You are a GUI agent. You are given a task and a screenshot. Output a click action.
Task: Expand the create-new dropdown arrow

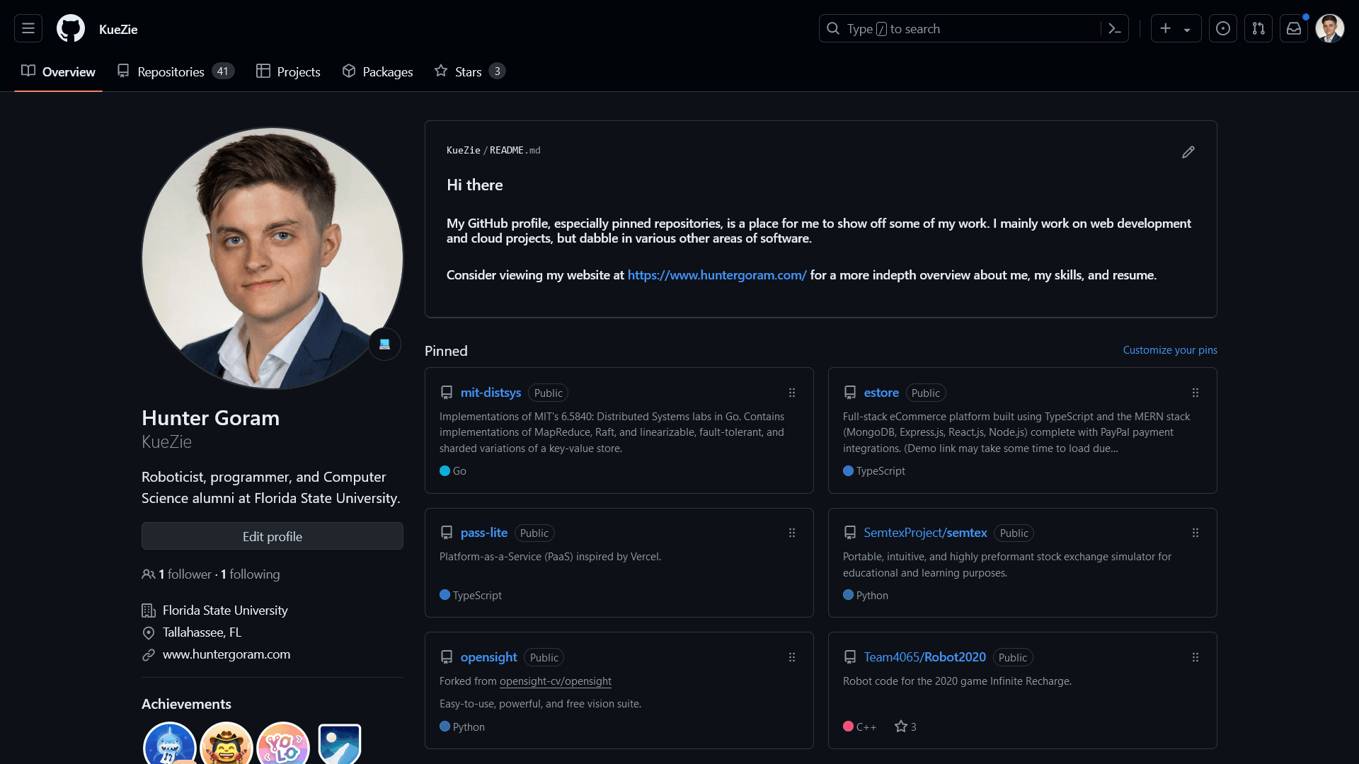point(1187,29)
